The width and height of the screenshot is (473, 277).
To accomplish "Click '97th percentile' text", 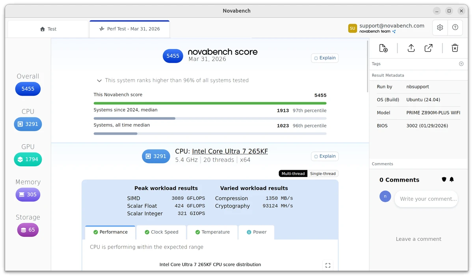I will 309,111.
